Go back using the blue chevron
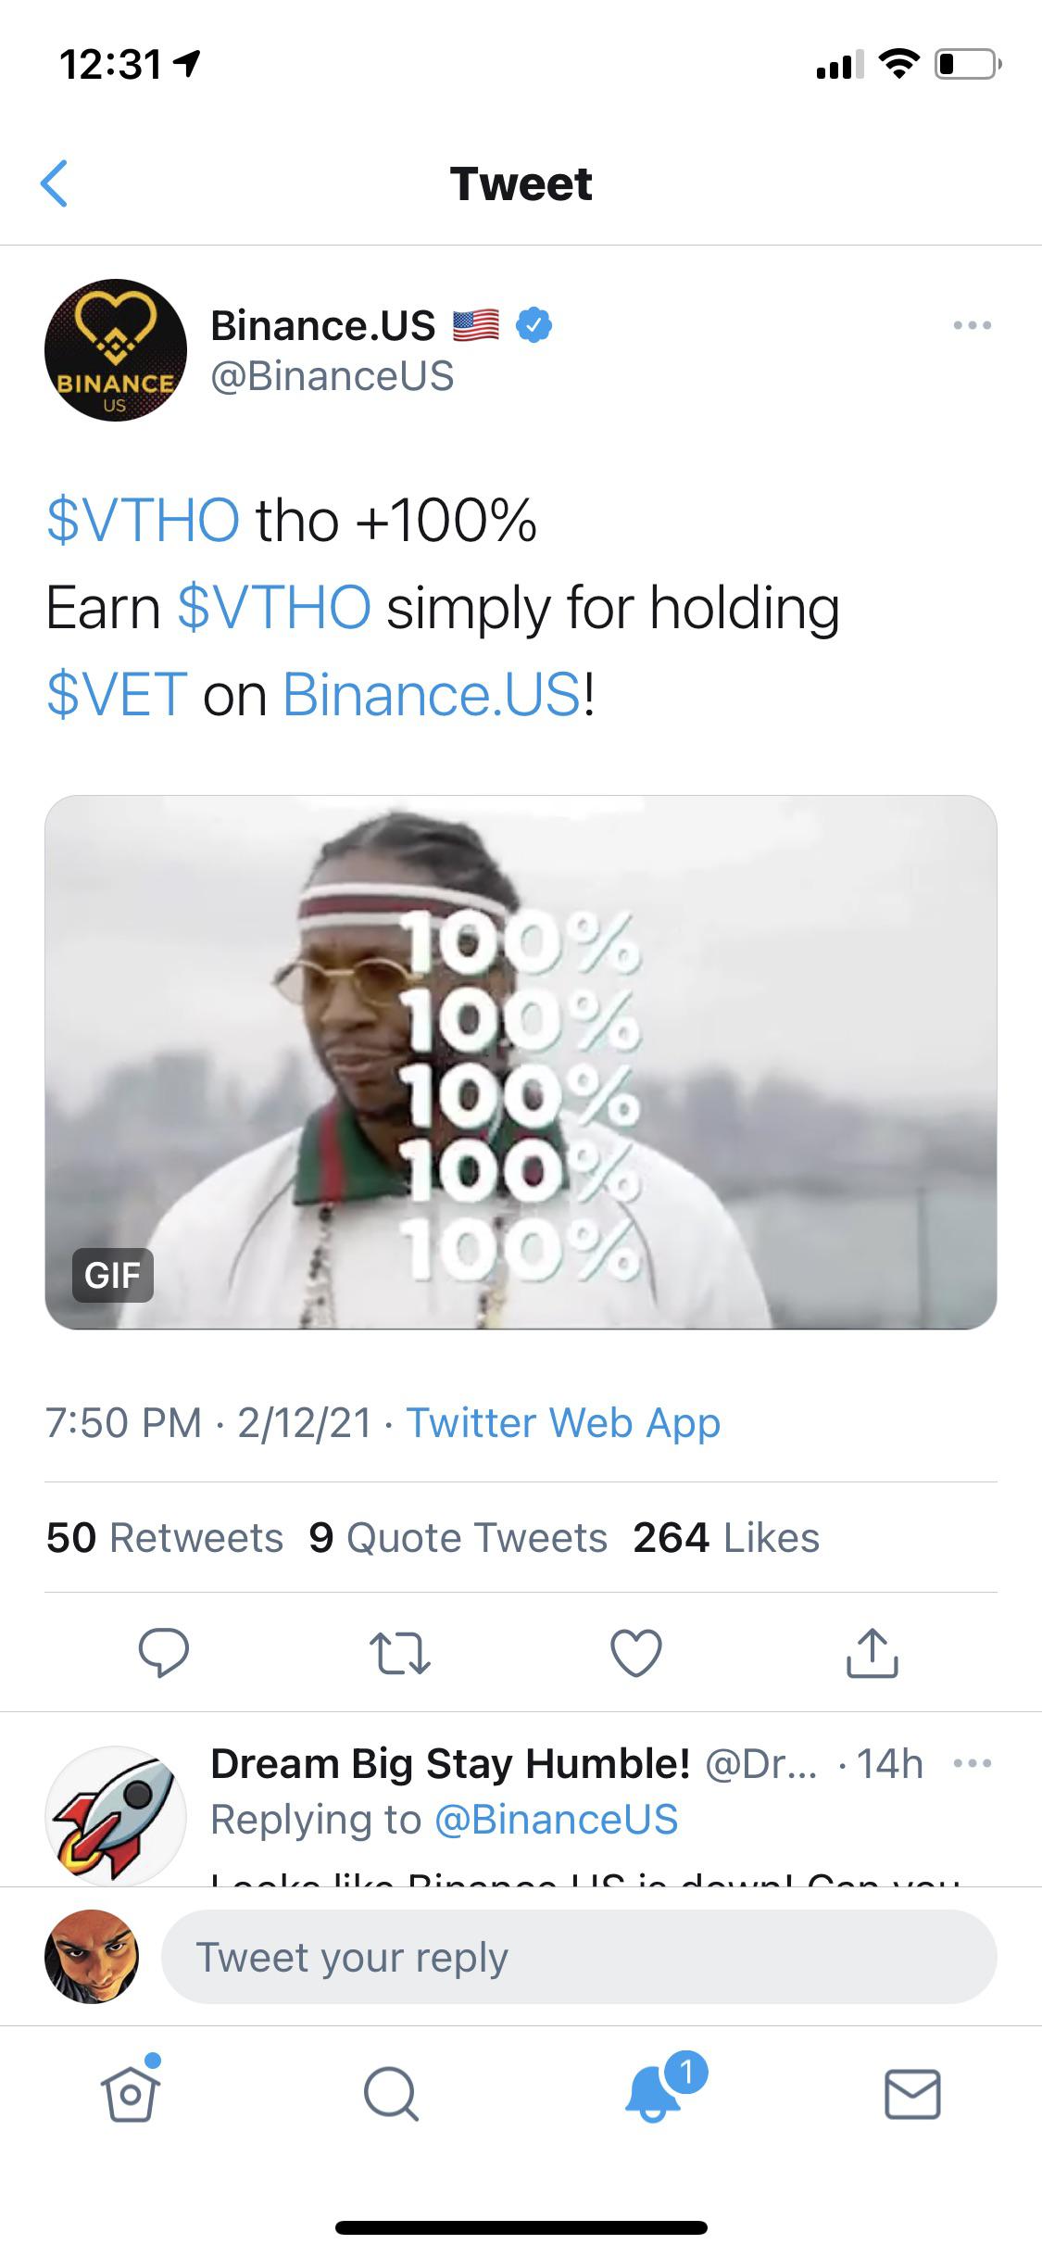1042x2257 pixels. [56, 183]
